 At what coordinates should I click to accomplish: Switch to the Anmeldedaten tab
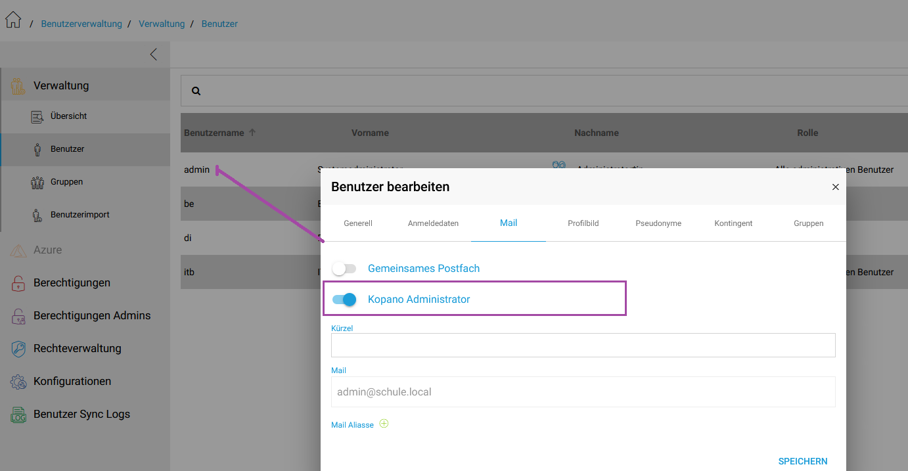(433, 223)
